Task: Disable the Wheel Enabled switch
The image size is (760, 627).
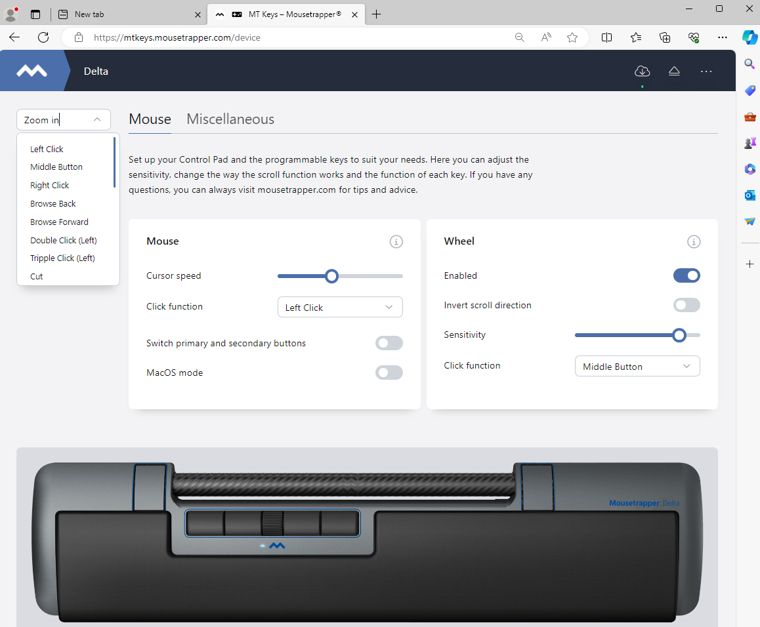Action: 686,275
